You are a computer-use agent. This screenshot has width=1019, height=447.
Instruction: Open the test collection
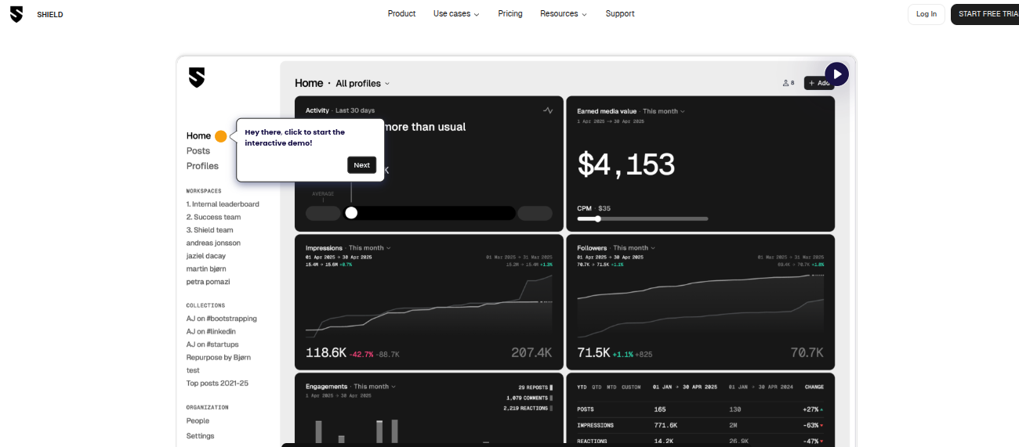click(x=193, y=370)
